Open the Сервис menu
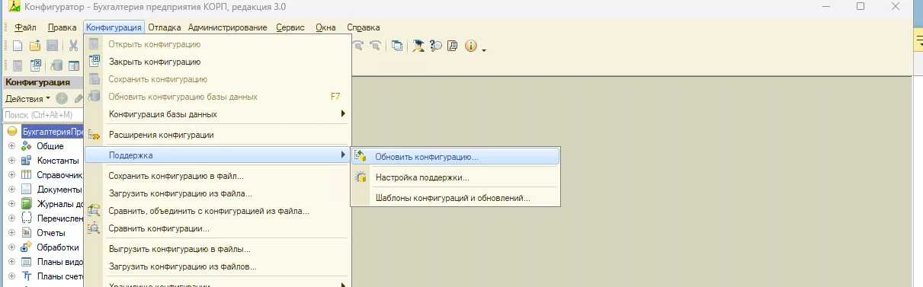The height and width of the screenshot is (287, 923). (290, 27)
